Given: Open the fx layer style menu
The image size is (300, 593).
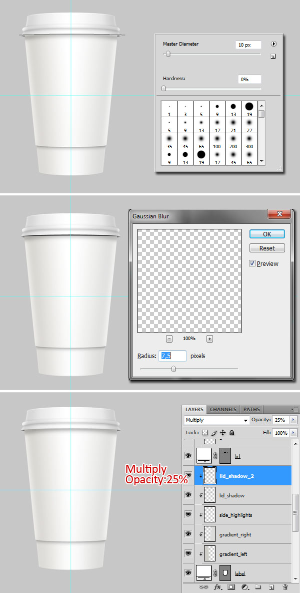Looking at the screenshot, I should coord(218,586).
